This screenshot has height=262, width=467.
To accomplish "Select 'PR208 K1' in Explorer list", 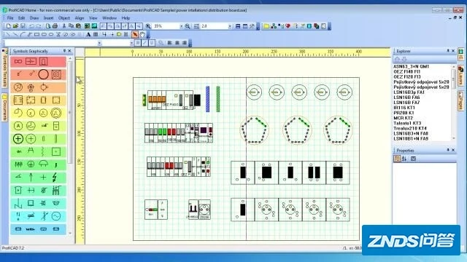I will coord(404,113).
